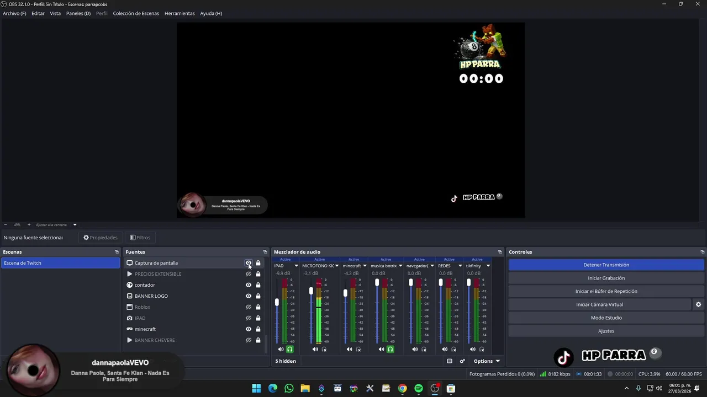Open Spotify from the taskbar

tap(419, 388)
